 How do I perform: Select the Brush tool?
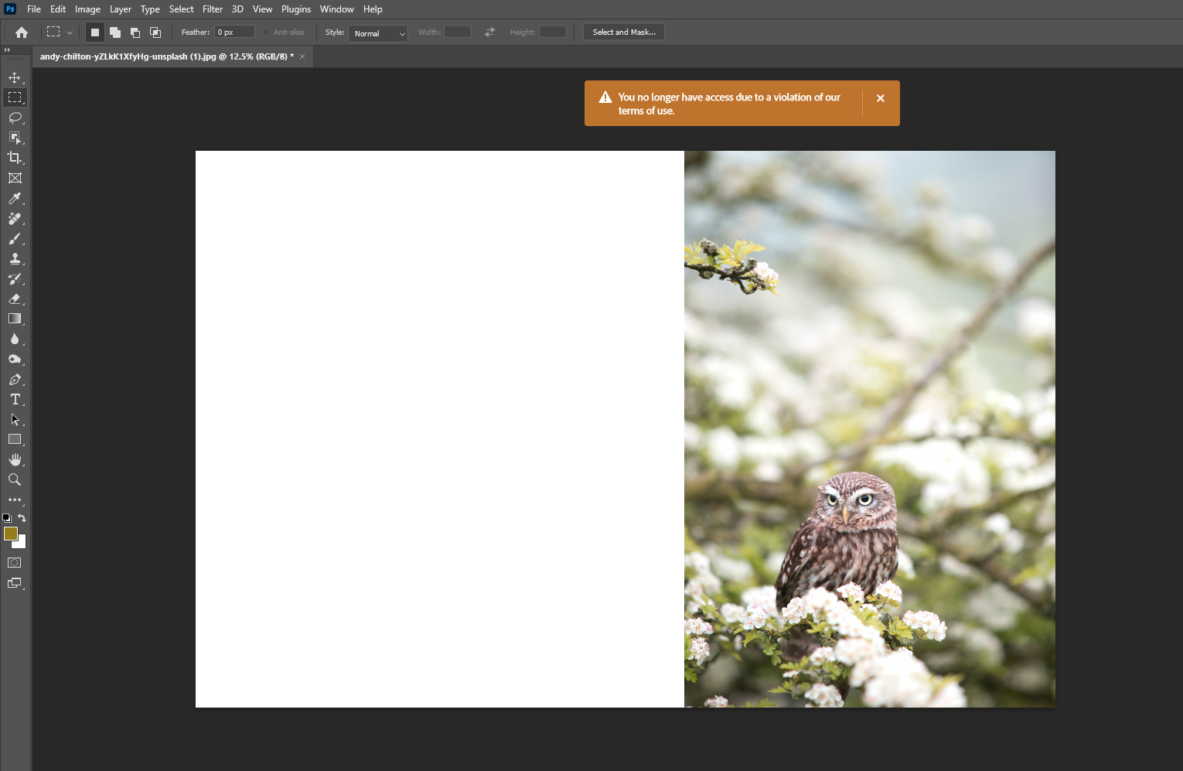tap(15, 238)
